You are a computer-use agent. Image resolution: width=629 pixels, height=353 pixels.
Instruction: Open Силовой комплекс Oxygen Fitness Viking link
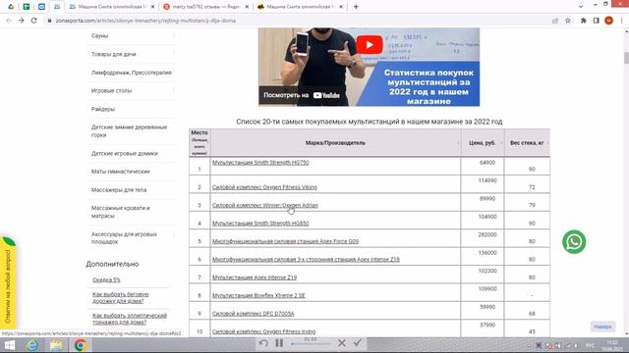(264, 187)
